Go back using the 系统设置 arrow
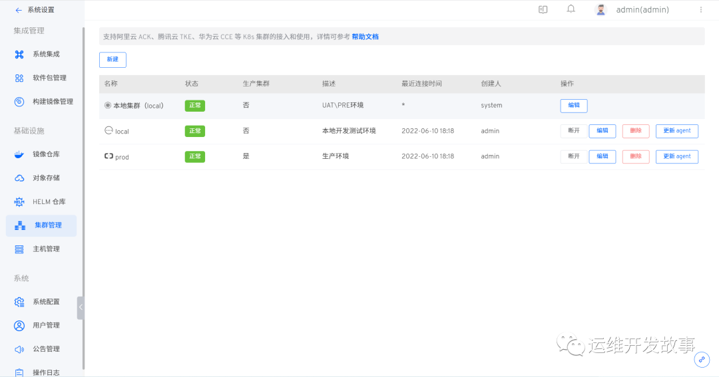This screenshot has width=719, height=377. pyautogui.click(x=19, y=10)
